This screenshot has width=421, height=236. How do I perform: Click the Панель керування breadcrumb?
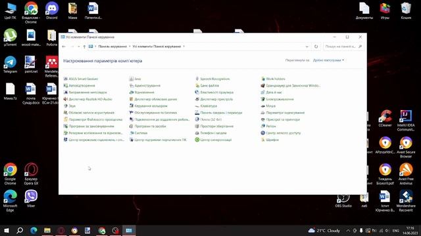[x=112, y=47]
